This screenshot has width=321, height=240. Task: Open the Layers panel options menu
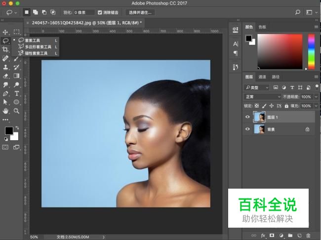[316, 77]
